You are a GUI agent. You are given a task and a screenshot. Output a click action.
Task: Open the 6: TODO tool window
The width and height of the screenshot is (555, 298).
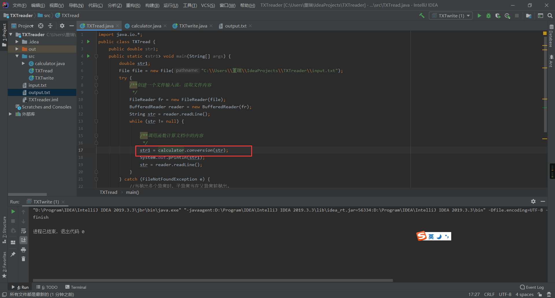pos(47,287)
